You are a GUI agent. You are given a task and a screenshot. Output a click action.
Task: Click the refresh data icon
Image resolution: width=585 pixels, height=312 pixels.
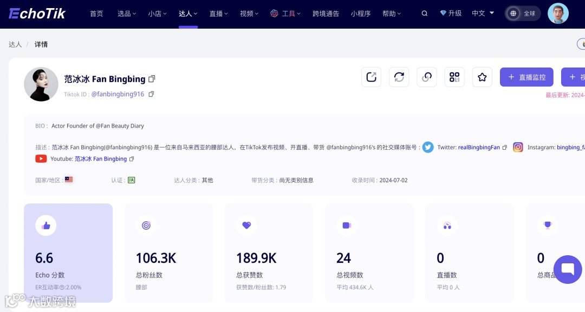click(399, 77)
